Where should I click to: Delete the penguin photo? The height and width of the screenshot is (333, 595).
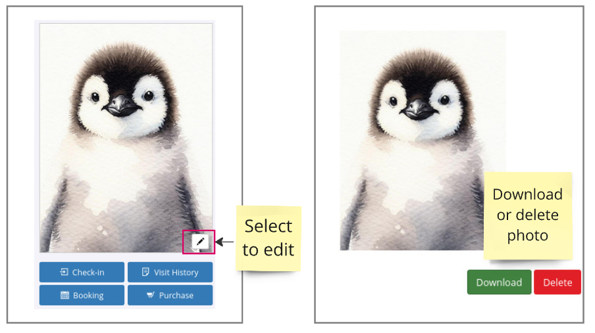(x=557, y=282)
